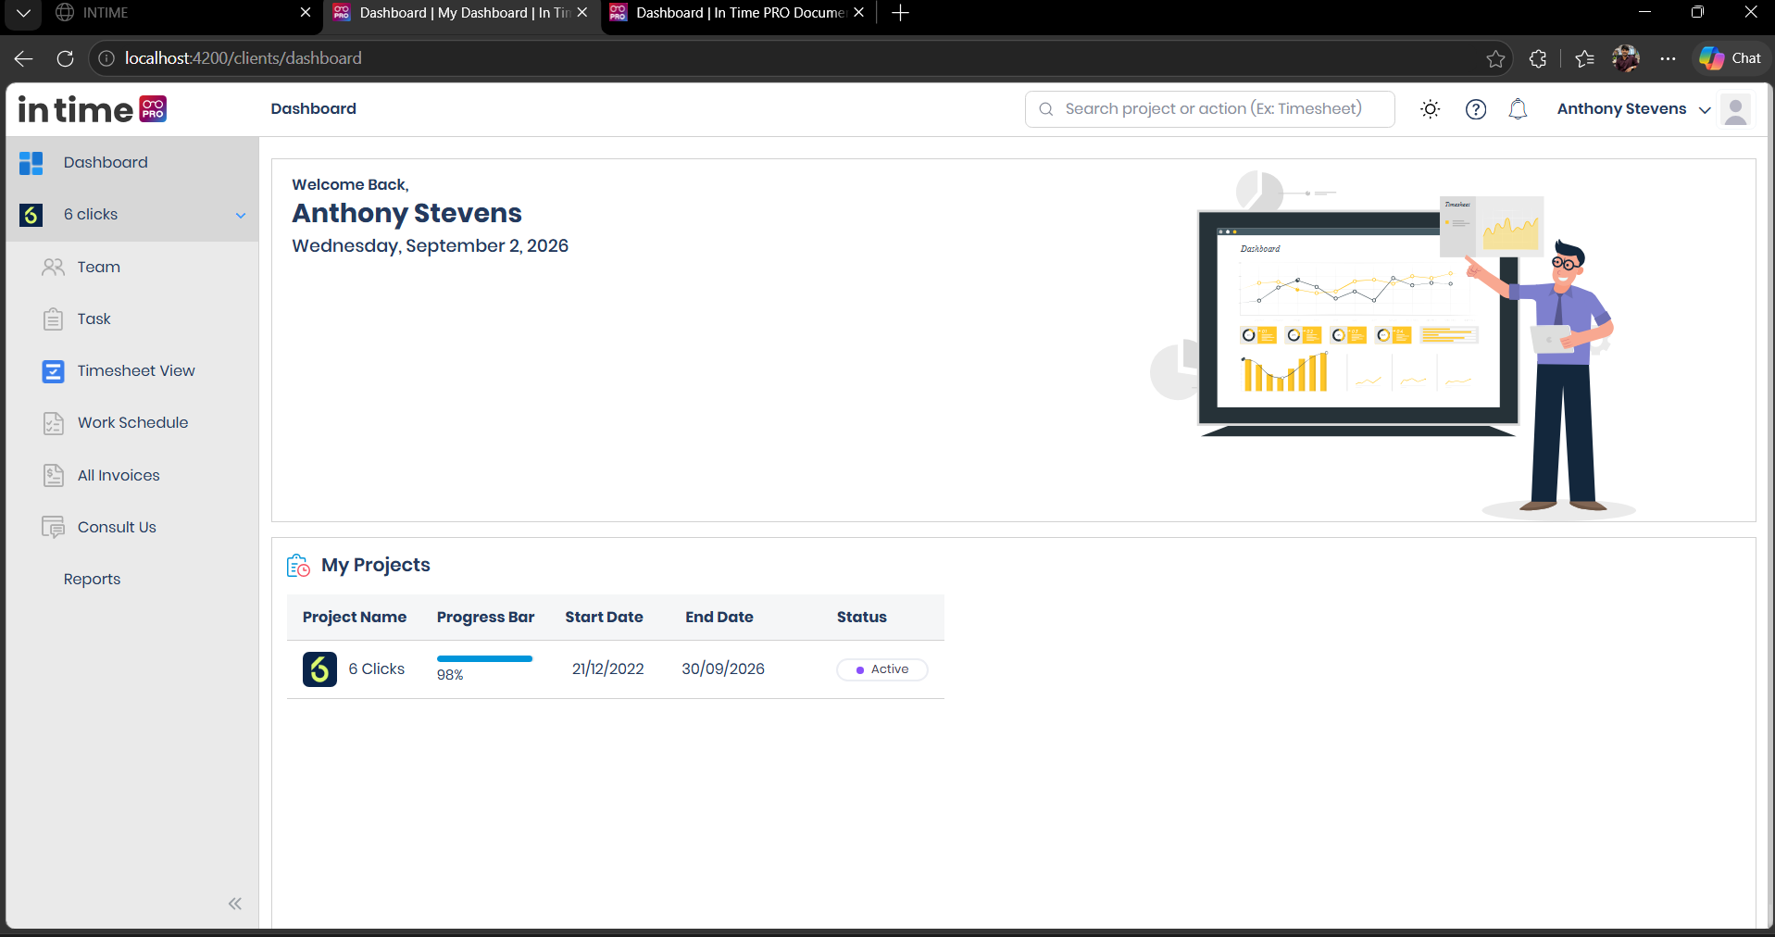The image size is (1775, 937).
Task: Click the Active status badge
Action: pyautogui.click(x=881, y=669)
